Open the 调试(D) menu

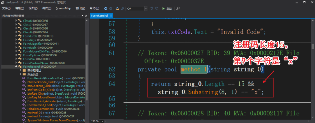(47, 8)
